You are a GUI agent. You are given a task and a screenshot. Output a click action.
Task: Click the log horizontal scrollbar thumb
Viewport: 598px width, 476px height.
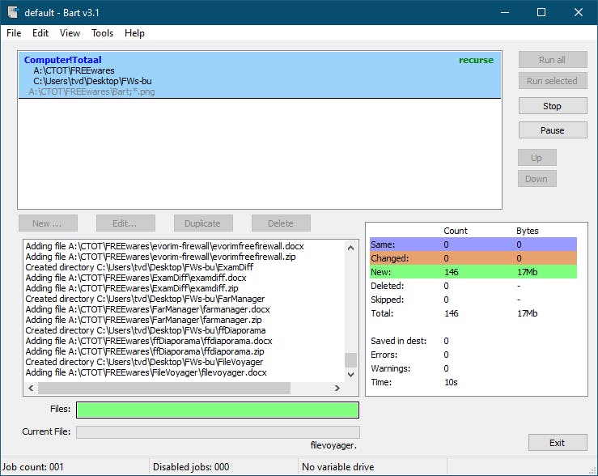click(164, 388)
